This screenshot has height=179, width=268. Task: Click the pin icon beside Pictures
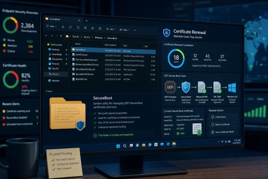point(66,64)
